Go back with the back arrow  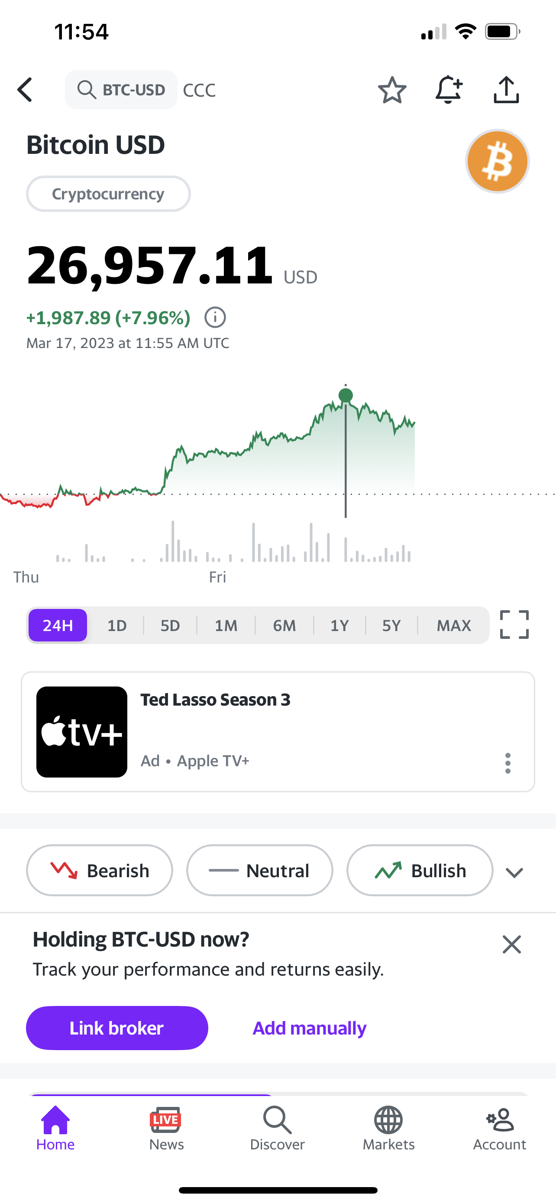click(x=25, y=90)
